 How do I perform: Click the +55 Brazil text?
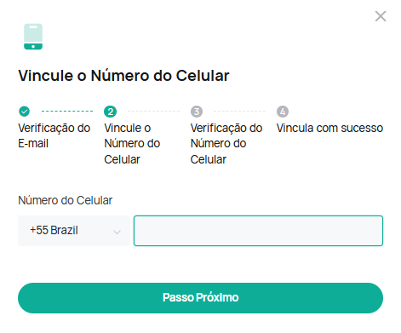click(x=54, y=230)
